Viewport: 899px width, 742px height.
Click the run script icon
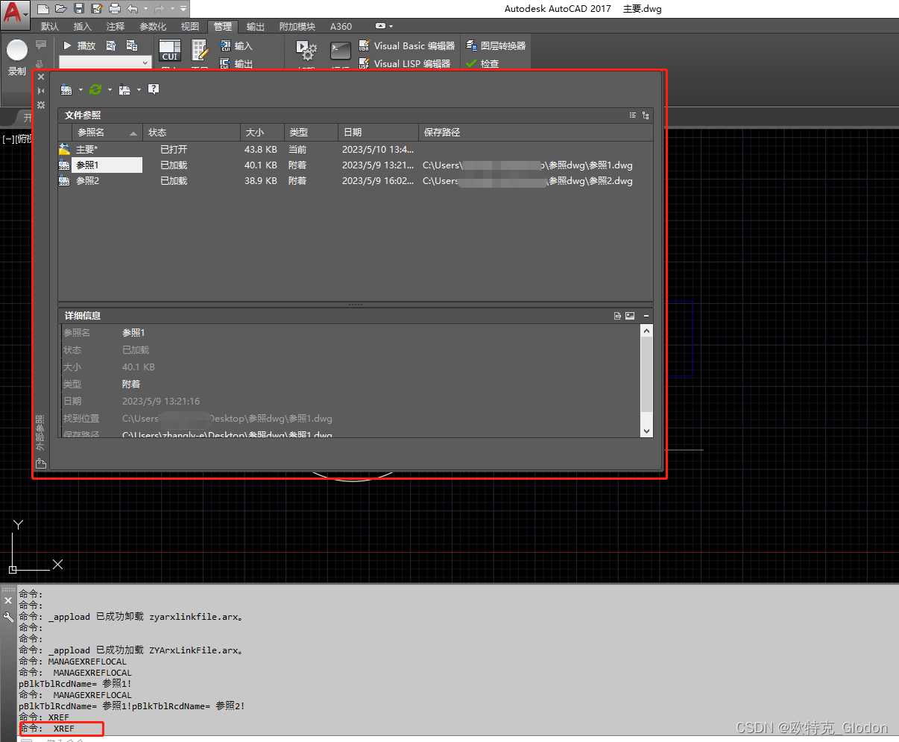point(341,51)
